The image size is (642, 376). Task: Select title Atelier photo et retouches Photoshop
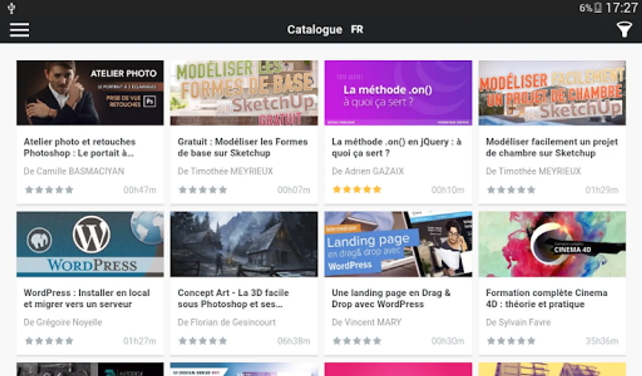click(79, 147)
